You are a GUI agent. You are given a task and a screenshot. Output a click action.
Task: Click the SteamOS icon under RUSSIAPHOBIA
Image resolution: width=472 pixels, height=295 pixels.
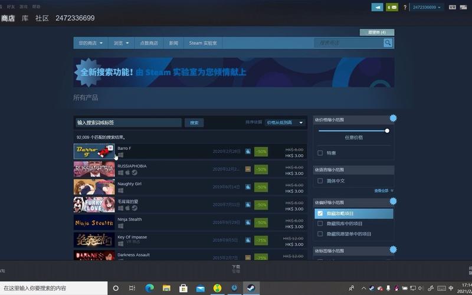coord(135,172)
